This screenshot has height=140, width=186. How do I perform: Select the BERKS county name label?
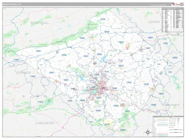pos(82,76)
